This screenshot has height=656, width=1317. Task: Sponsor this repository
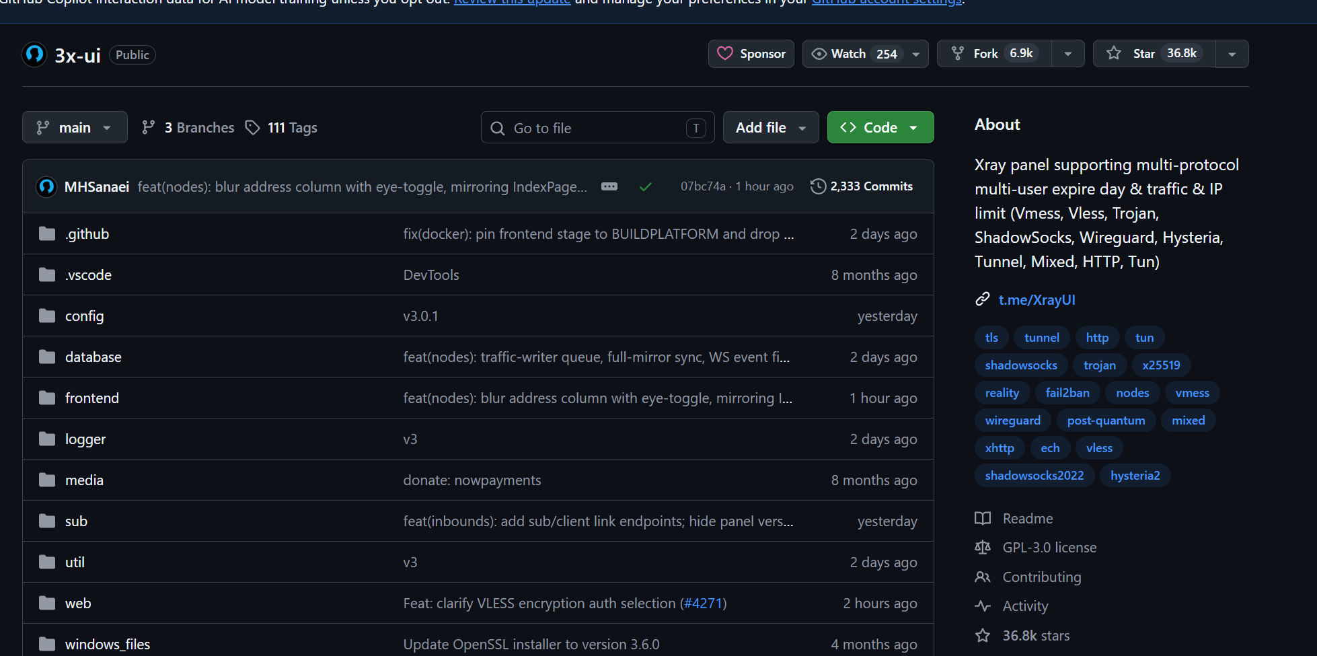pyautogui.click(x=751, y=54)
